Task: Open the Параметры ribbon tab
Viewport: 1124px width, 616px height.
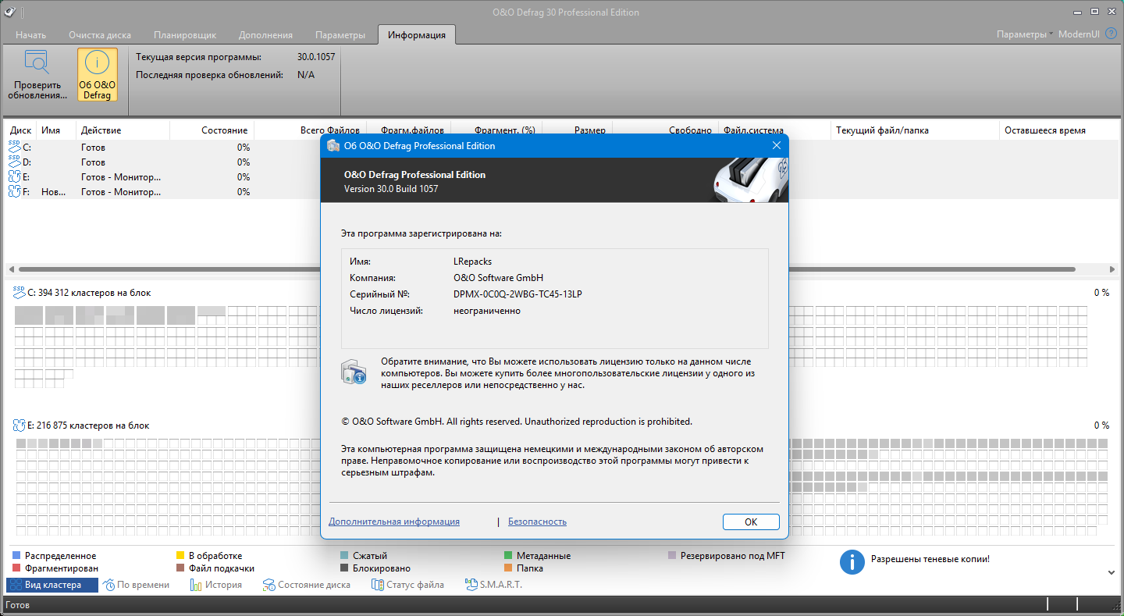Action: pyautogui.click(x=340, y=35)
